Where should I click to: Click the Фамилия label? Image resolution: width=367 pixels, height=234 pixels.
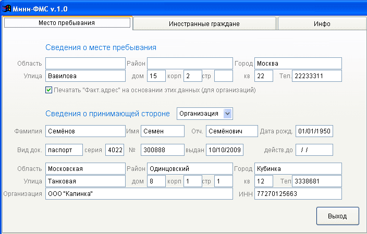pyautogui.click(x=28, y=131)
